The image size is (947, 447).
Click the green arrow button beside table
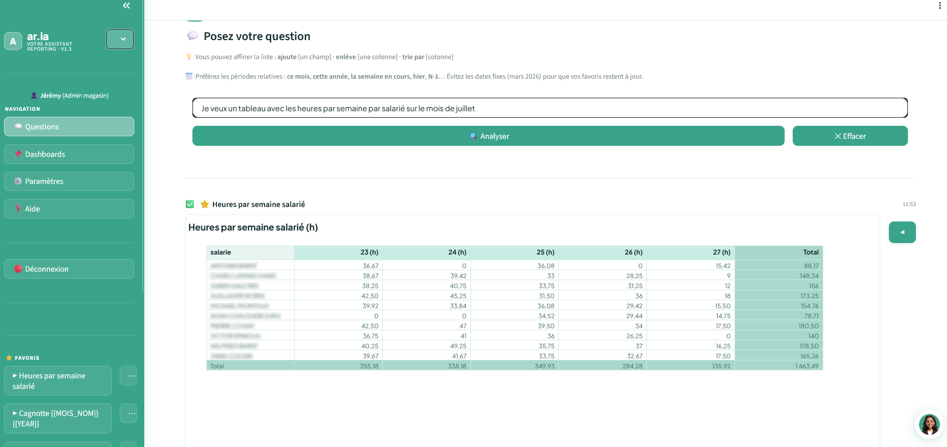pyautogui.click(x=902, y=233)
